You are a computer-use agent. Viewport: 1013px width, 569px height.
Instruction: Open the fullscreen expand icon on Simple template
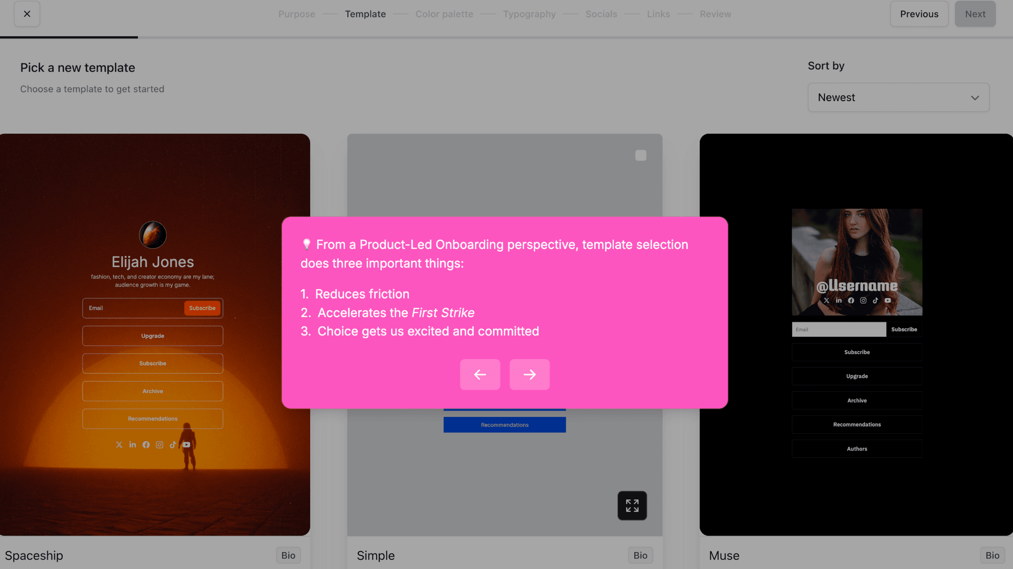point(632,505)
